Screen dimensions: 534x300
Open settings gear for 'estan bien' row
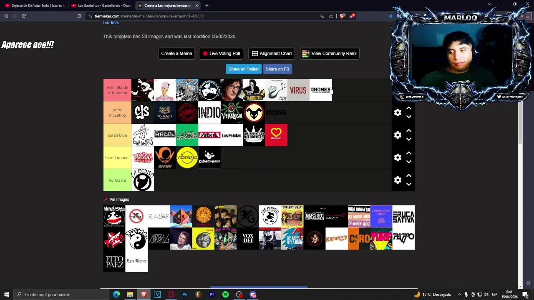click(398, 135)
